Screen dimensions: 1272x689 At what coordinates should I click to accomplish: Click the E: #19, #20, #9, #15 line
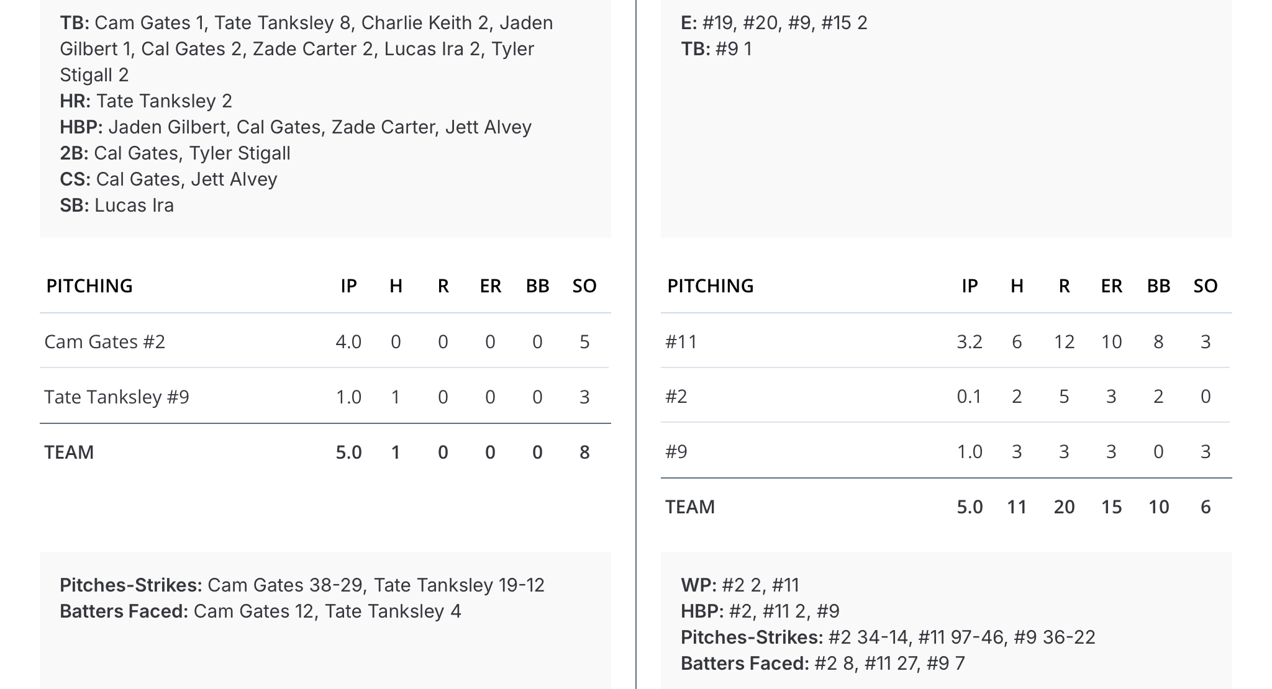click(774, 23)
